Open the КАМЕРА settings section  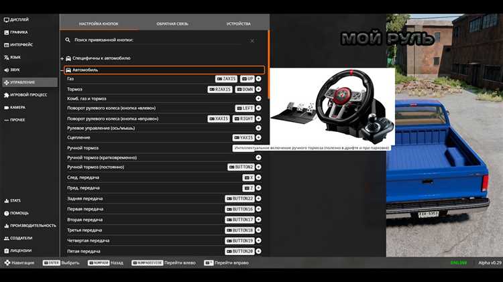15,107
